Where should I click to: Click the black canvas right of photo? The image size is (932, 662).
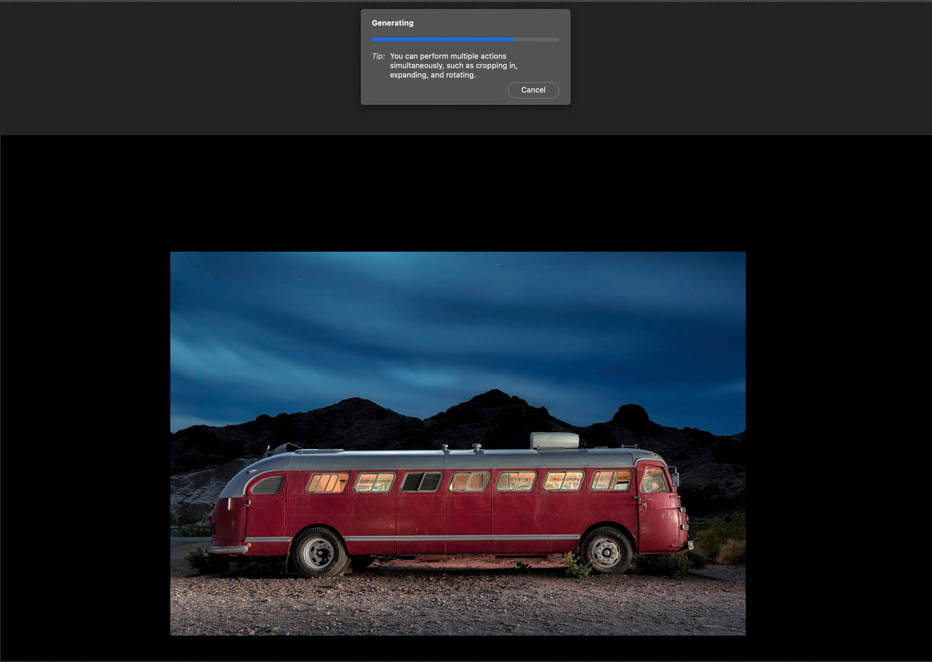(839, 408)
